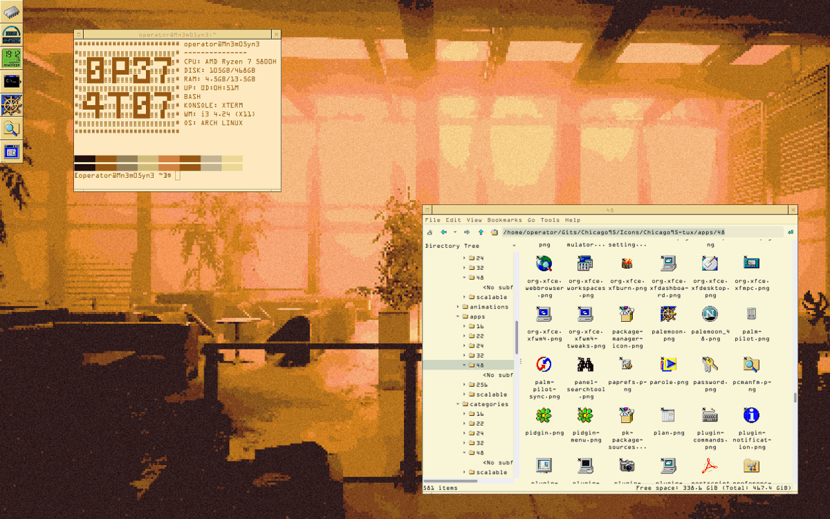This screenshot has width=830, height=519.
Task: Open the View menu
Action: 474,220
